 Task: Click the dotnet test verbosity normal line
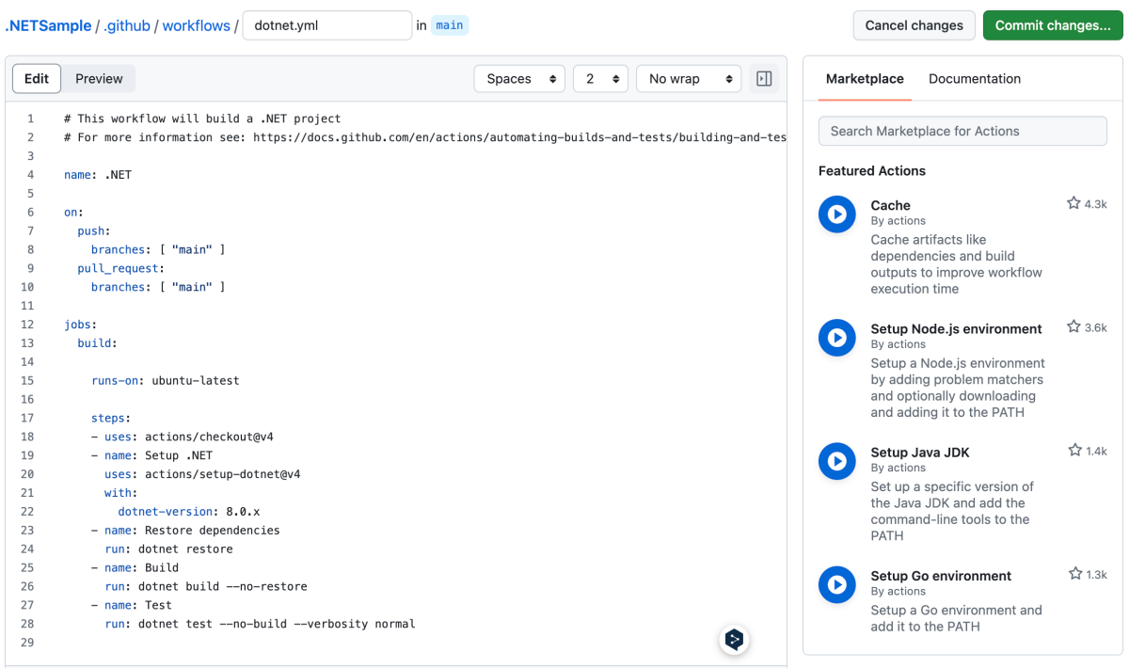(260, 624)
